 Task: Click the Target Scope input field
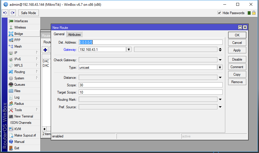pyautogui.click(x=151, y=92)
